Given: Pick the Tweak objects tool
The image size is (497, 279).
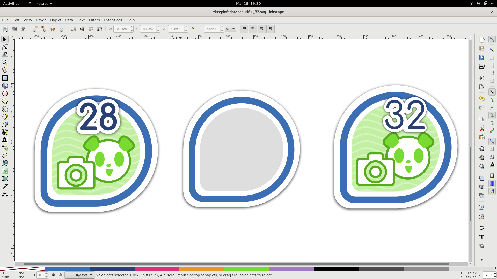Looking at the screenshot, I should click(5, 55).
